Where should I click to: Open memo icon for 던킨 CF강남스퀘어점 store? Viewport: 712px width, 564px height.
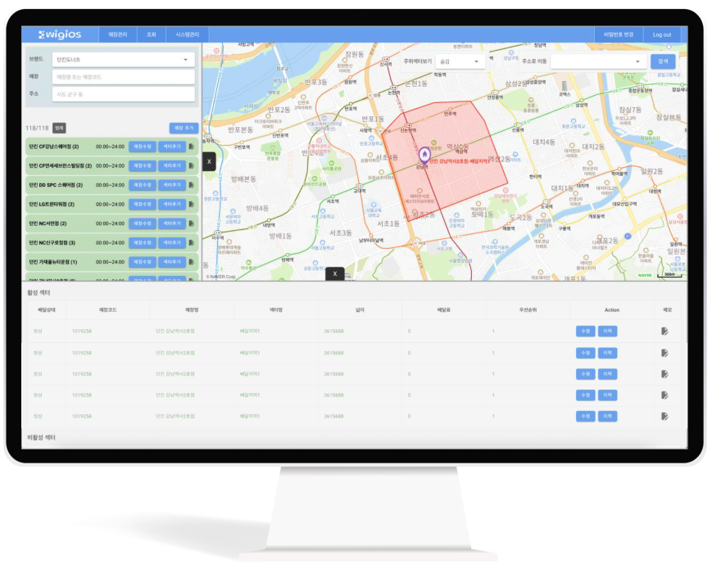(x=192, y=147)
